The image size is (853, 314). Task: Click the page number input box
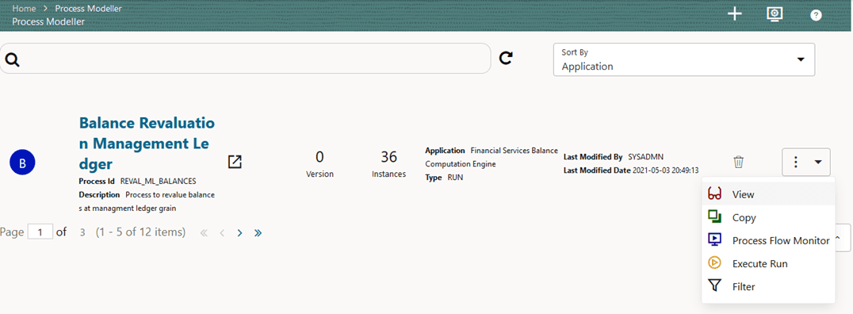[40, 232]
